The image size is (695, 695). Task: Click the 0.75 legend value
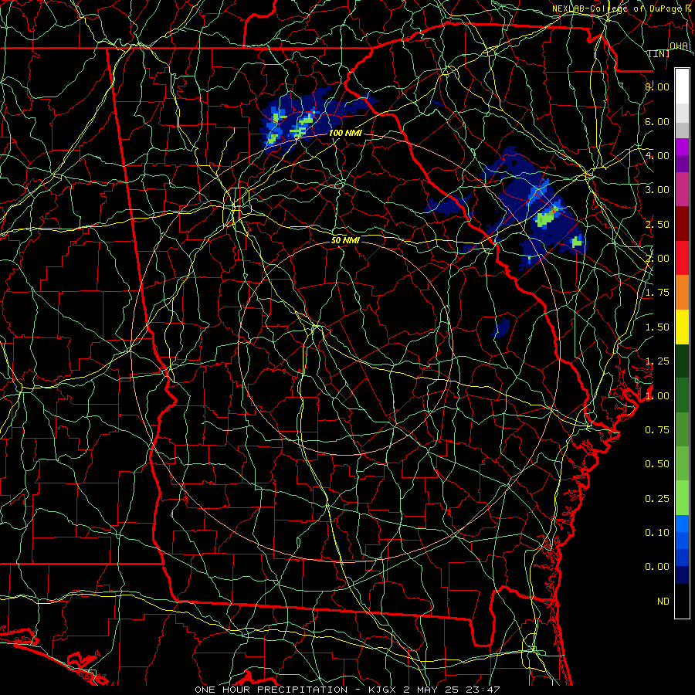pos(657,430)
